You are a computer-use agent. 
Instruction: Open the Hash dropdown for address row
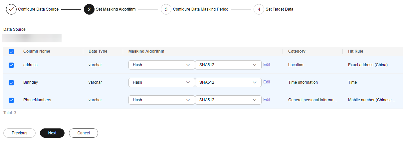[161, 65]
